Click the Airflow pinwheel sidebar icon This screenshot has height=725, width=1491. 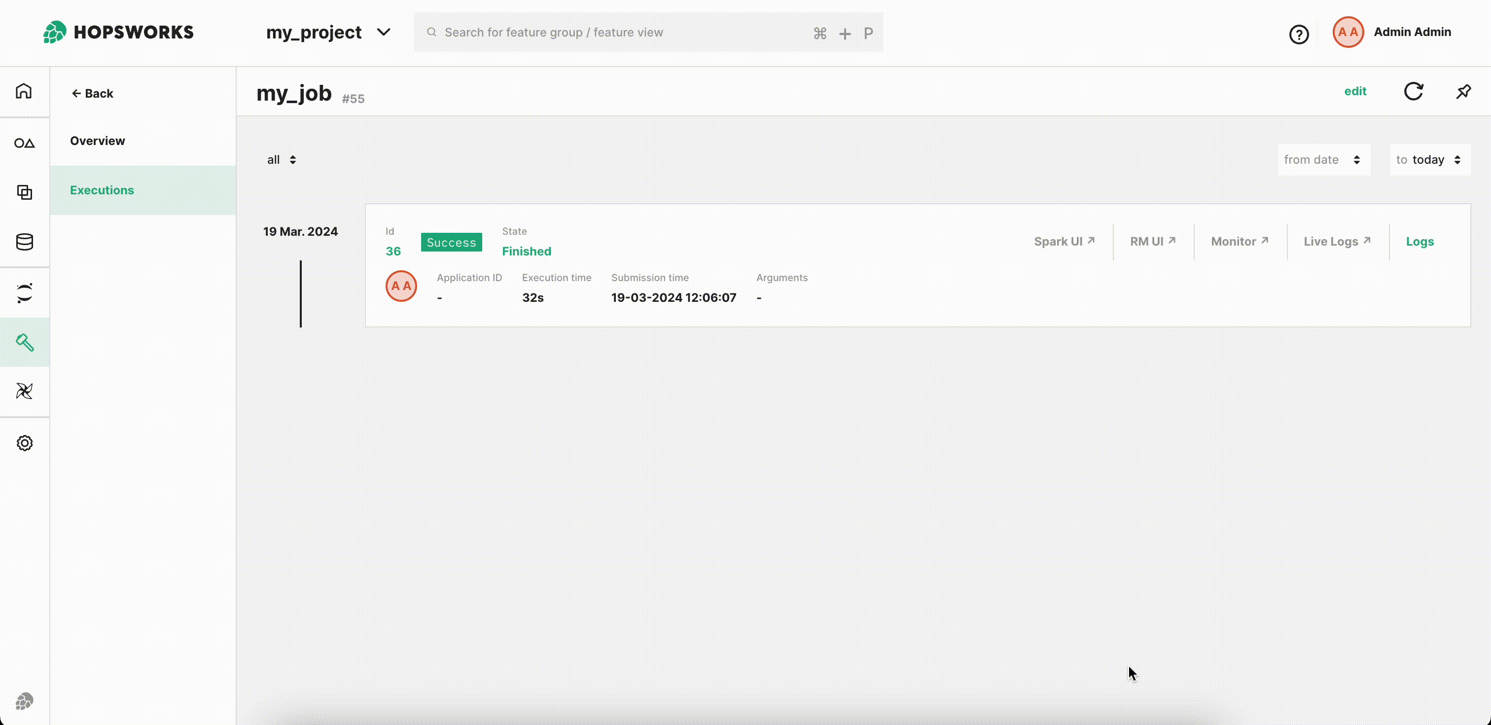(24, 392)
